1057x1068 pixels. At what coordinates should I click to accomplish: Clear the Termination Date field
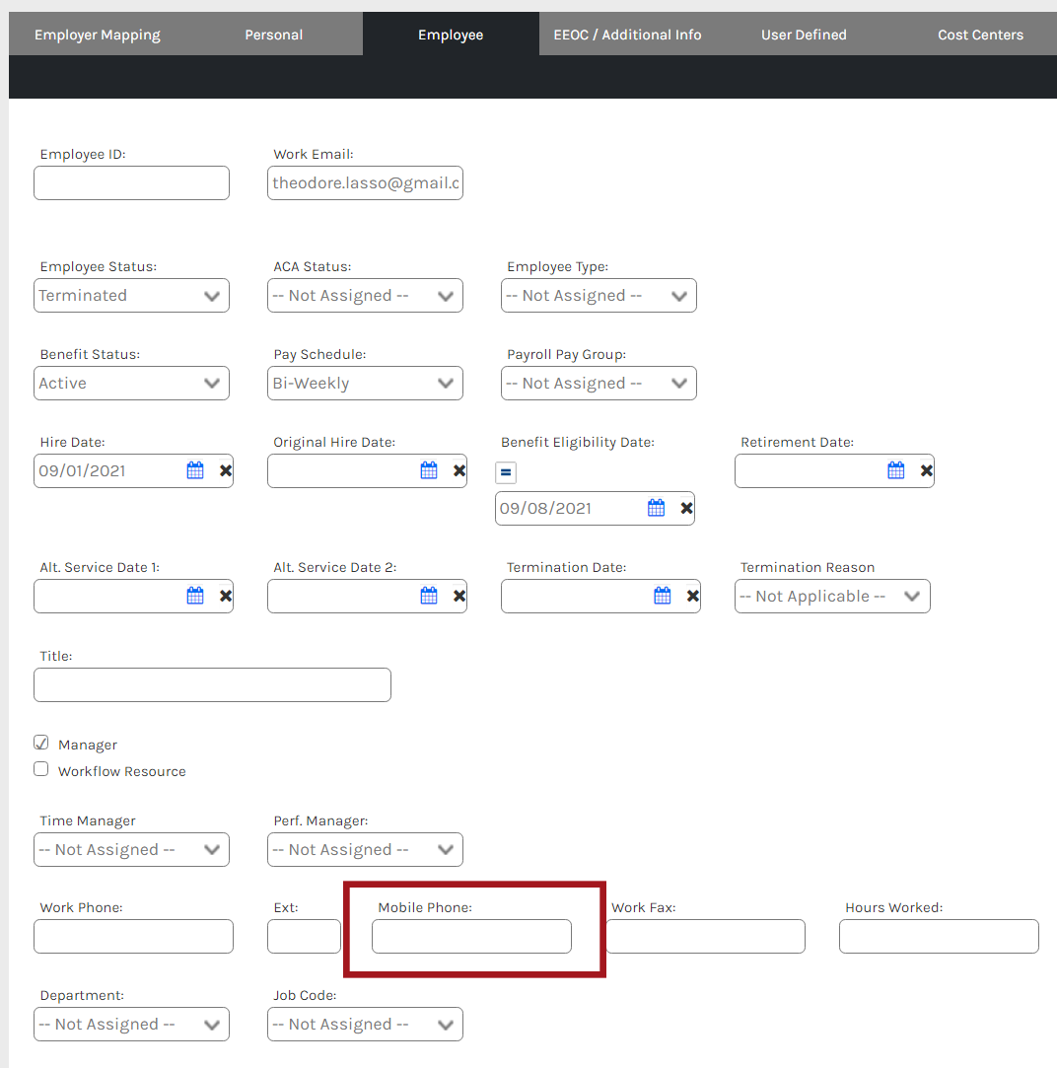tap(692, 596)
